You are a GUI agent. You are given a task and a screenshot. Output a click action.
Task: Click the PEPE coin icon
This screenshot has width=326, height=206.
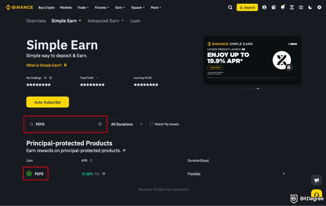point(29,173)
